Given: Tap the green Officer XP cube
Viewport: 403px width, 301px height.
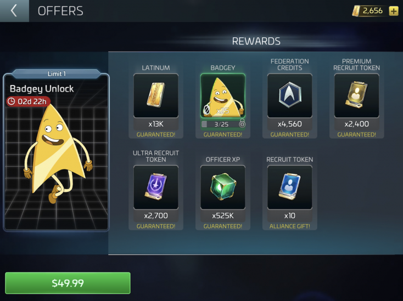Looking at the screenshot, I should tap(223, 188).
